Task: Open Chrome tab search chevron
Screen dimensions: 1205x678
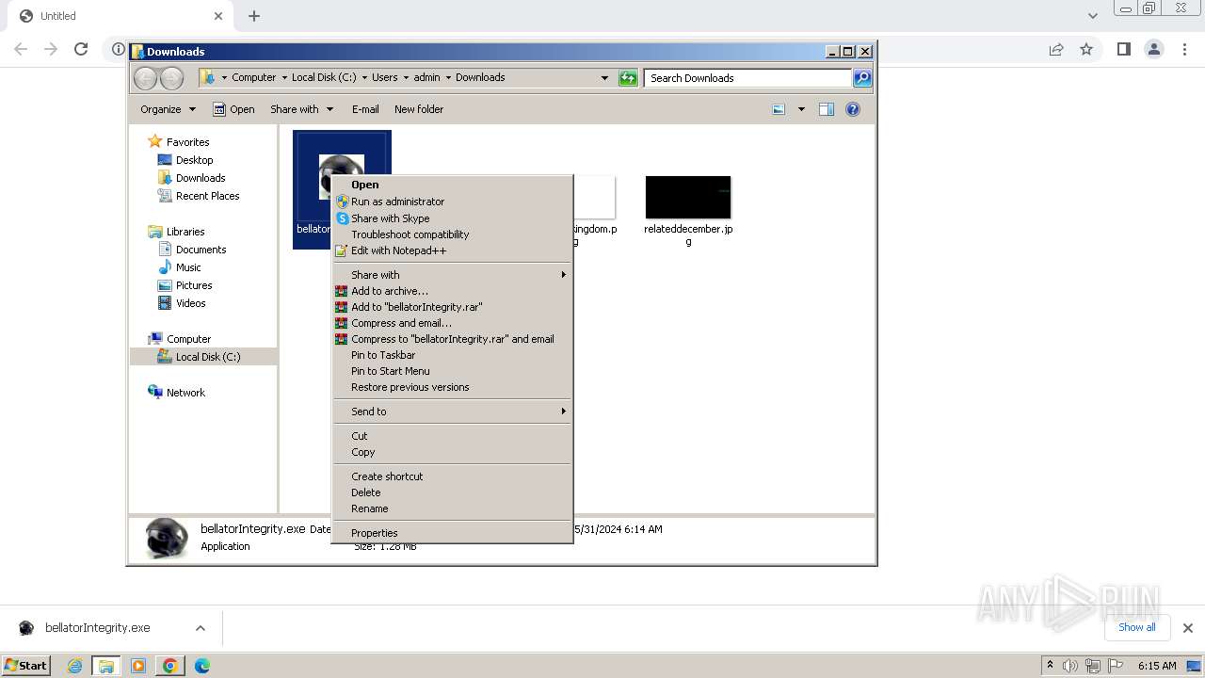Action: [1092, 16]
